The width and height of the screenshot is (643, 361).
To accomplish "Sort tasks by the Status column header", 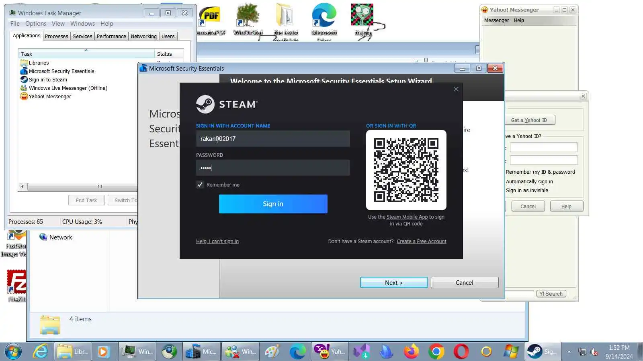I will [x=169, y=54].
